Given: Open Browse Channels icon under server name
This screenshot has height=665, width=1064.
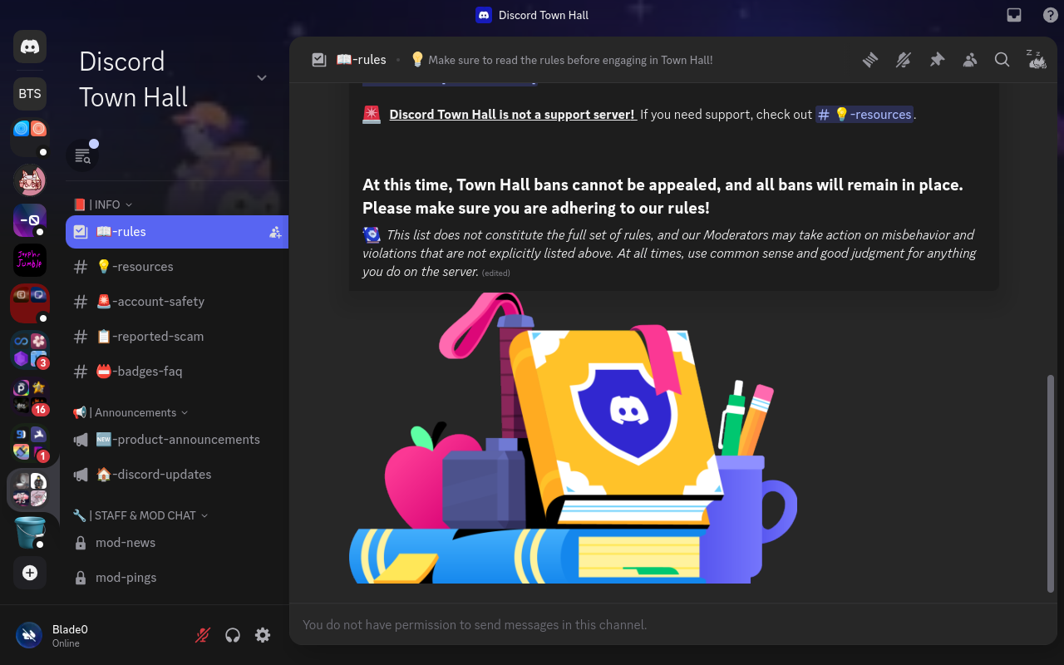Looking at the screenshot, I should tap(82, 155).
